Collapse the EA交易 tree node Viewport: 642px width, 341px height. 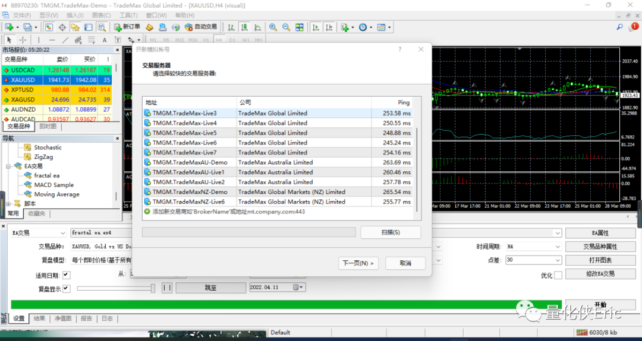pos(8,166)
